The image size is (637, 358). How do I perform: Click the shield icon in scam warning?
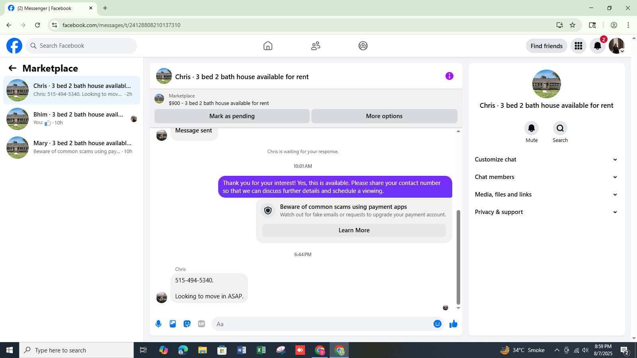268,210
